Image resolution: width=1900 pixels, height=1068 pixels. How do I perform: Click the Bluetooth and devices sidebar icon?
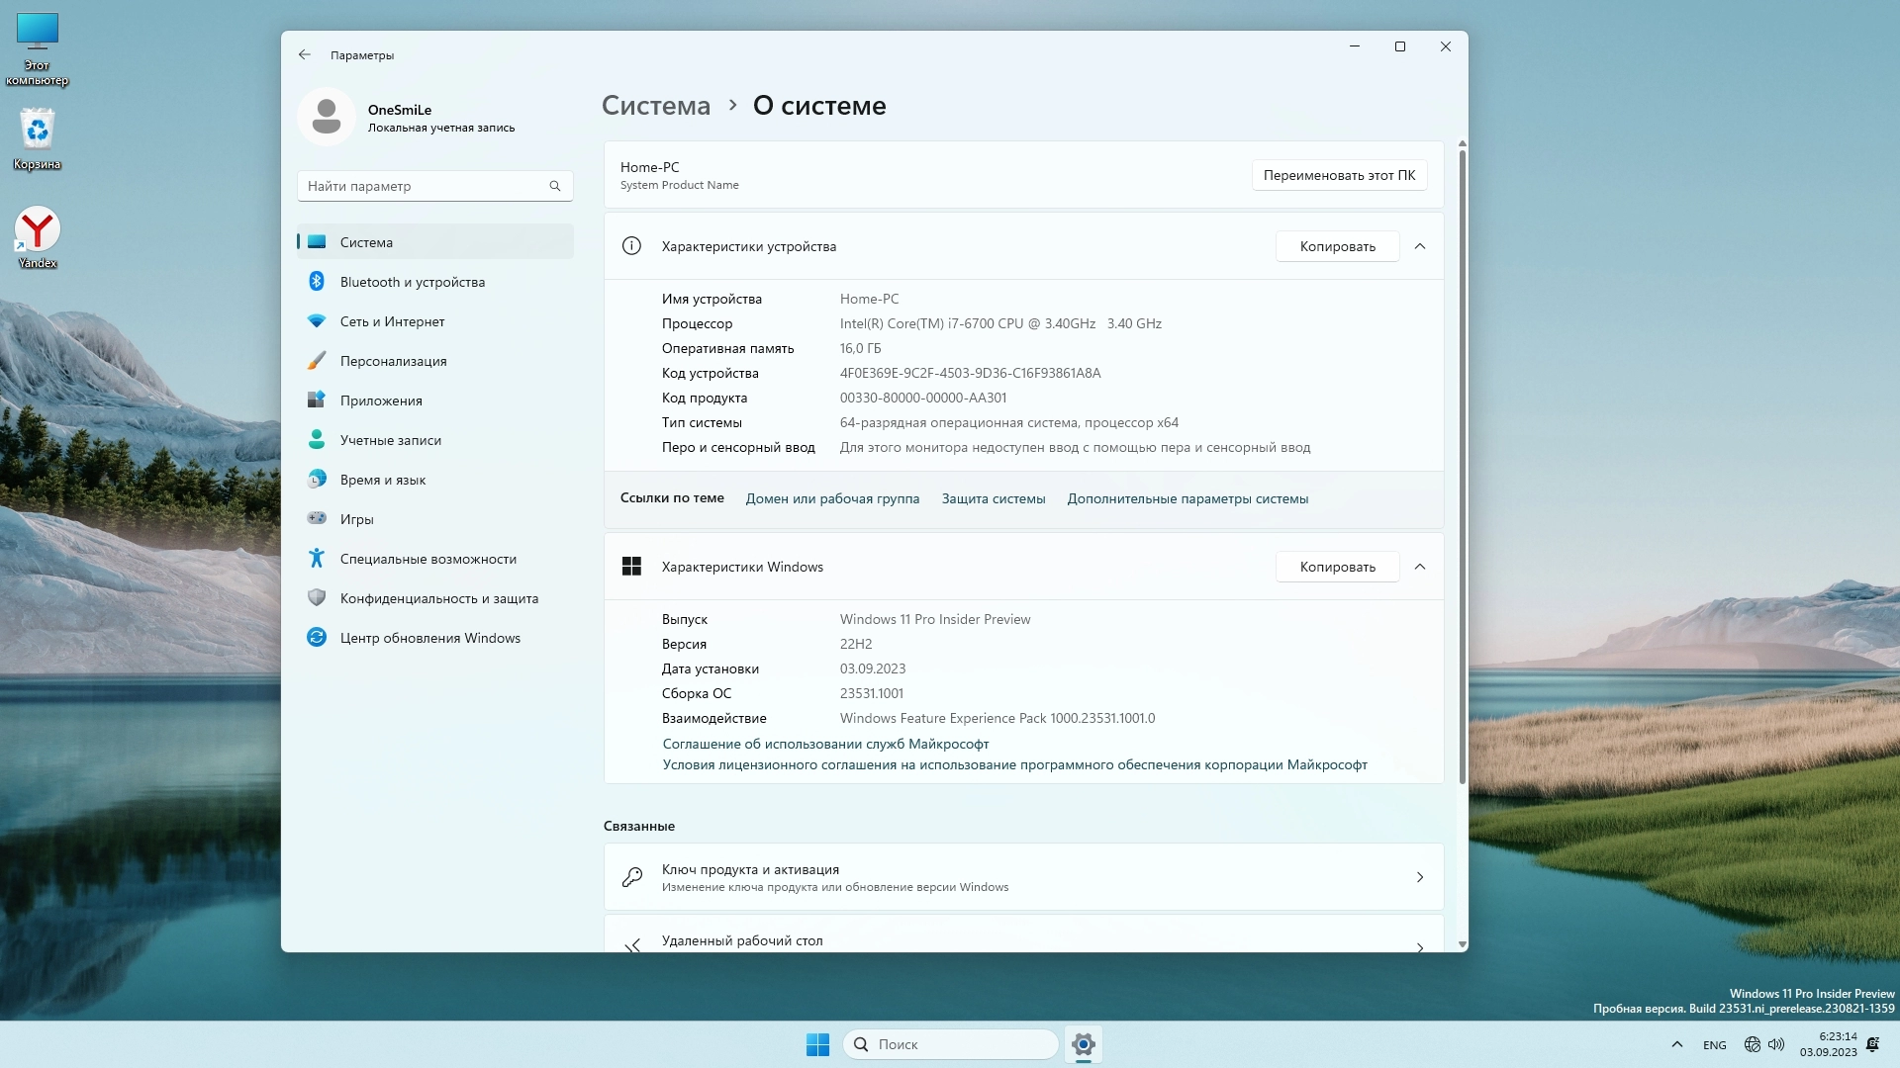tap(317, 282)
